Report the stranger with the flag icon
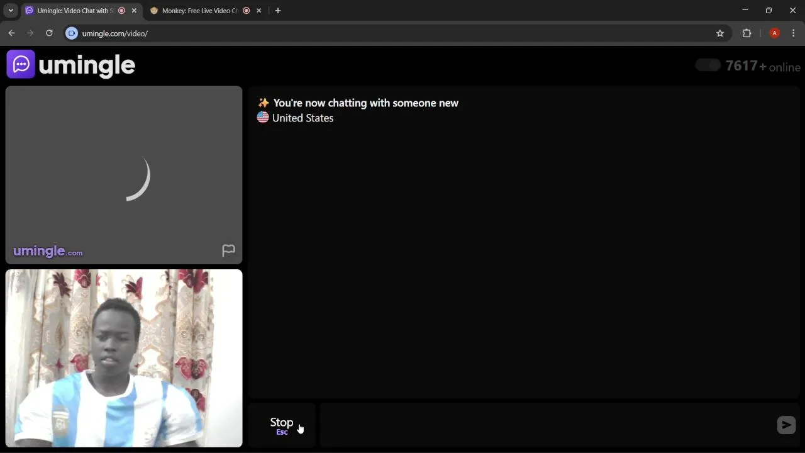The width and height of the screenshot is (805, 453). (228, 250)
